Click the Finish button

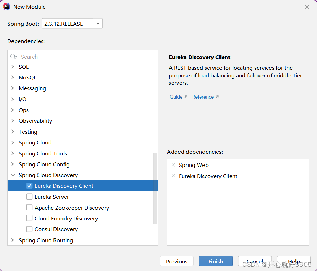215,261
